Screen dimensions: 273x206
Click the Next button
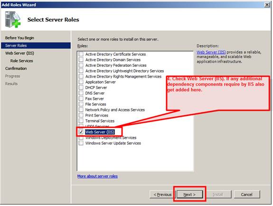coord(189,195)
